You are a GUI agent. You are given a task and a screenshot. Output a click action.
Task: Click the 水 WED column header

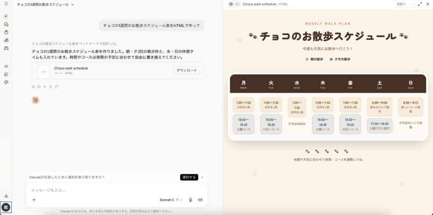click(x=297, y=84)
